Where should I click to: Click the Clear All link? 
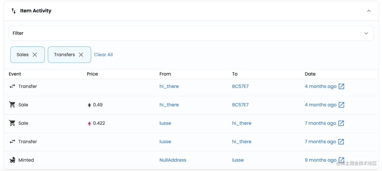(x=103, y=55)
